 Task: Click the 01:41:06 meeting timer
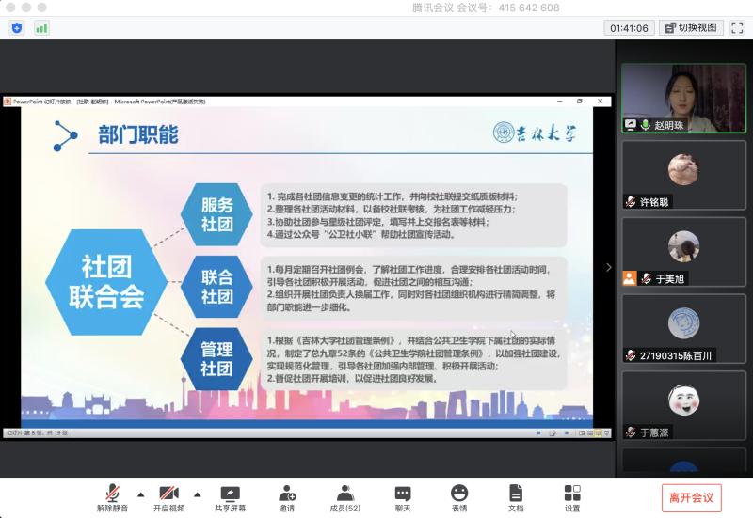tap(629, 28)
